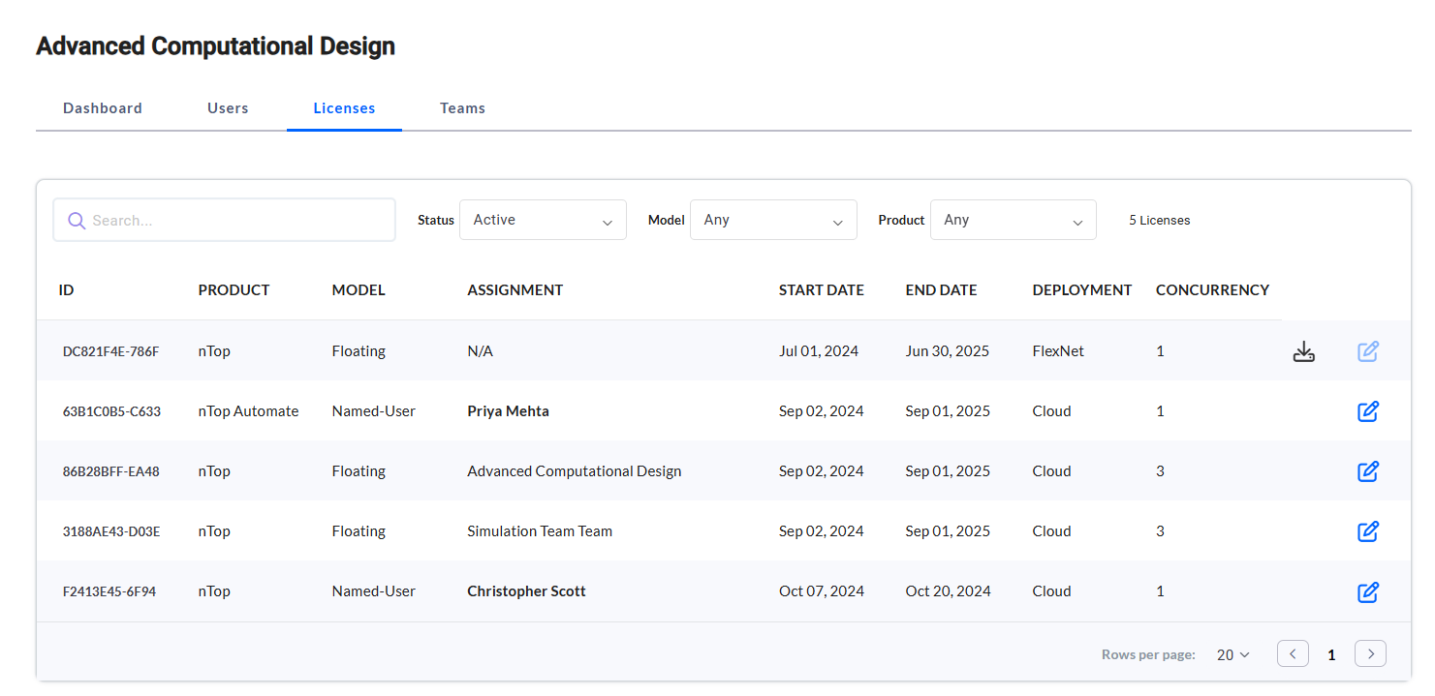Image resolution: width=1435 pixels, height=696 pixels.
Task: Click the Advanced Computational Design page title
Action: coord(215,45)
